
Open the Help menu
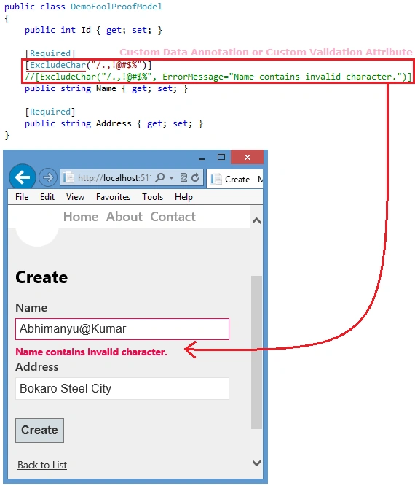(183, 197)
